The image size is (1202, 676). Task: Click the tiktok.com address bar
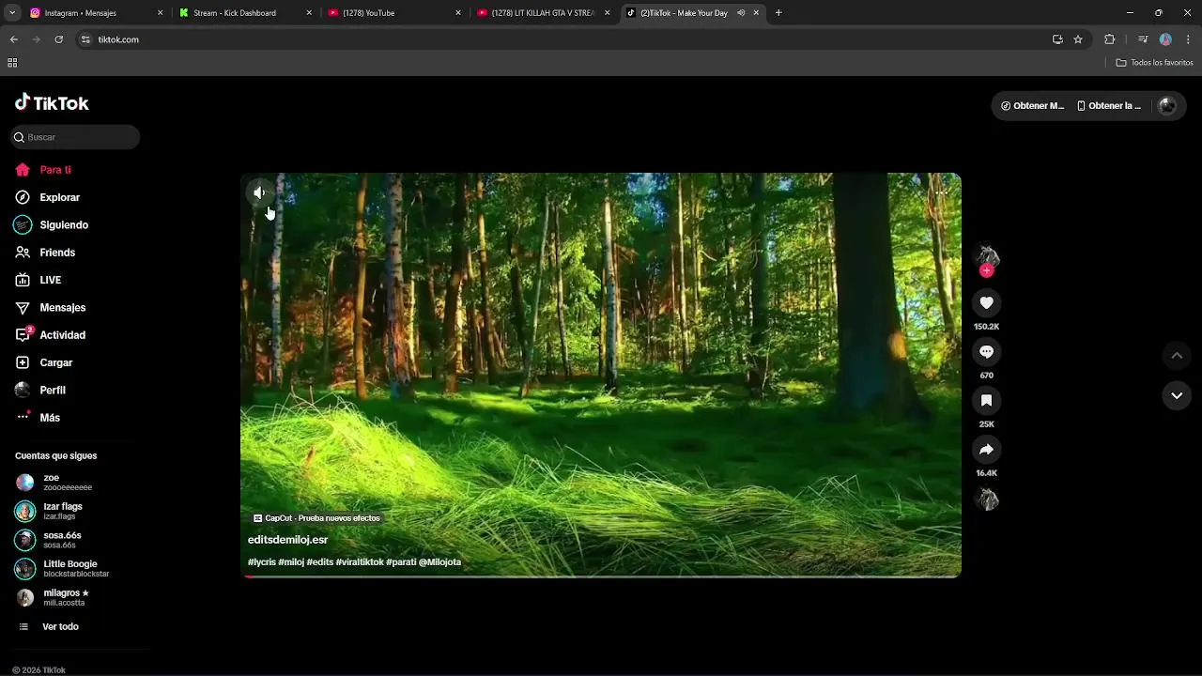pyautogui.click(x=563, y=39)
